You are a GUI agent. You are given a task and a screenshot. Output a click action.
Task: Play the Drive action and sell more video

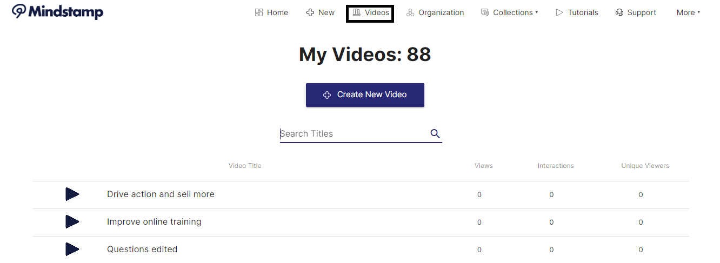point(72,194)
